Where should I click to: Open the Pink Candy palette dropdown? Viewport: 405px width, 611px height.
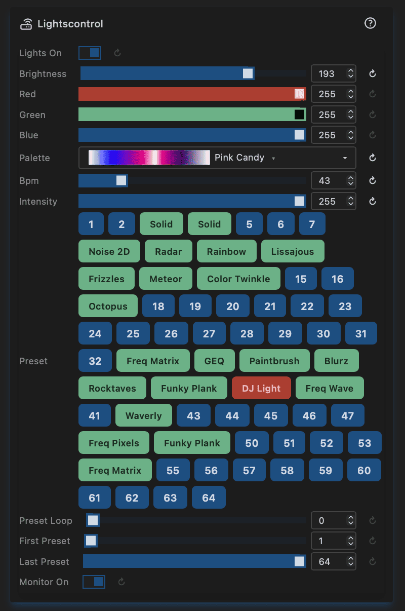click(218, 158)
